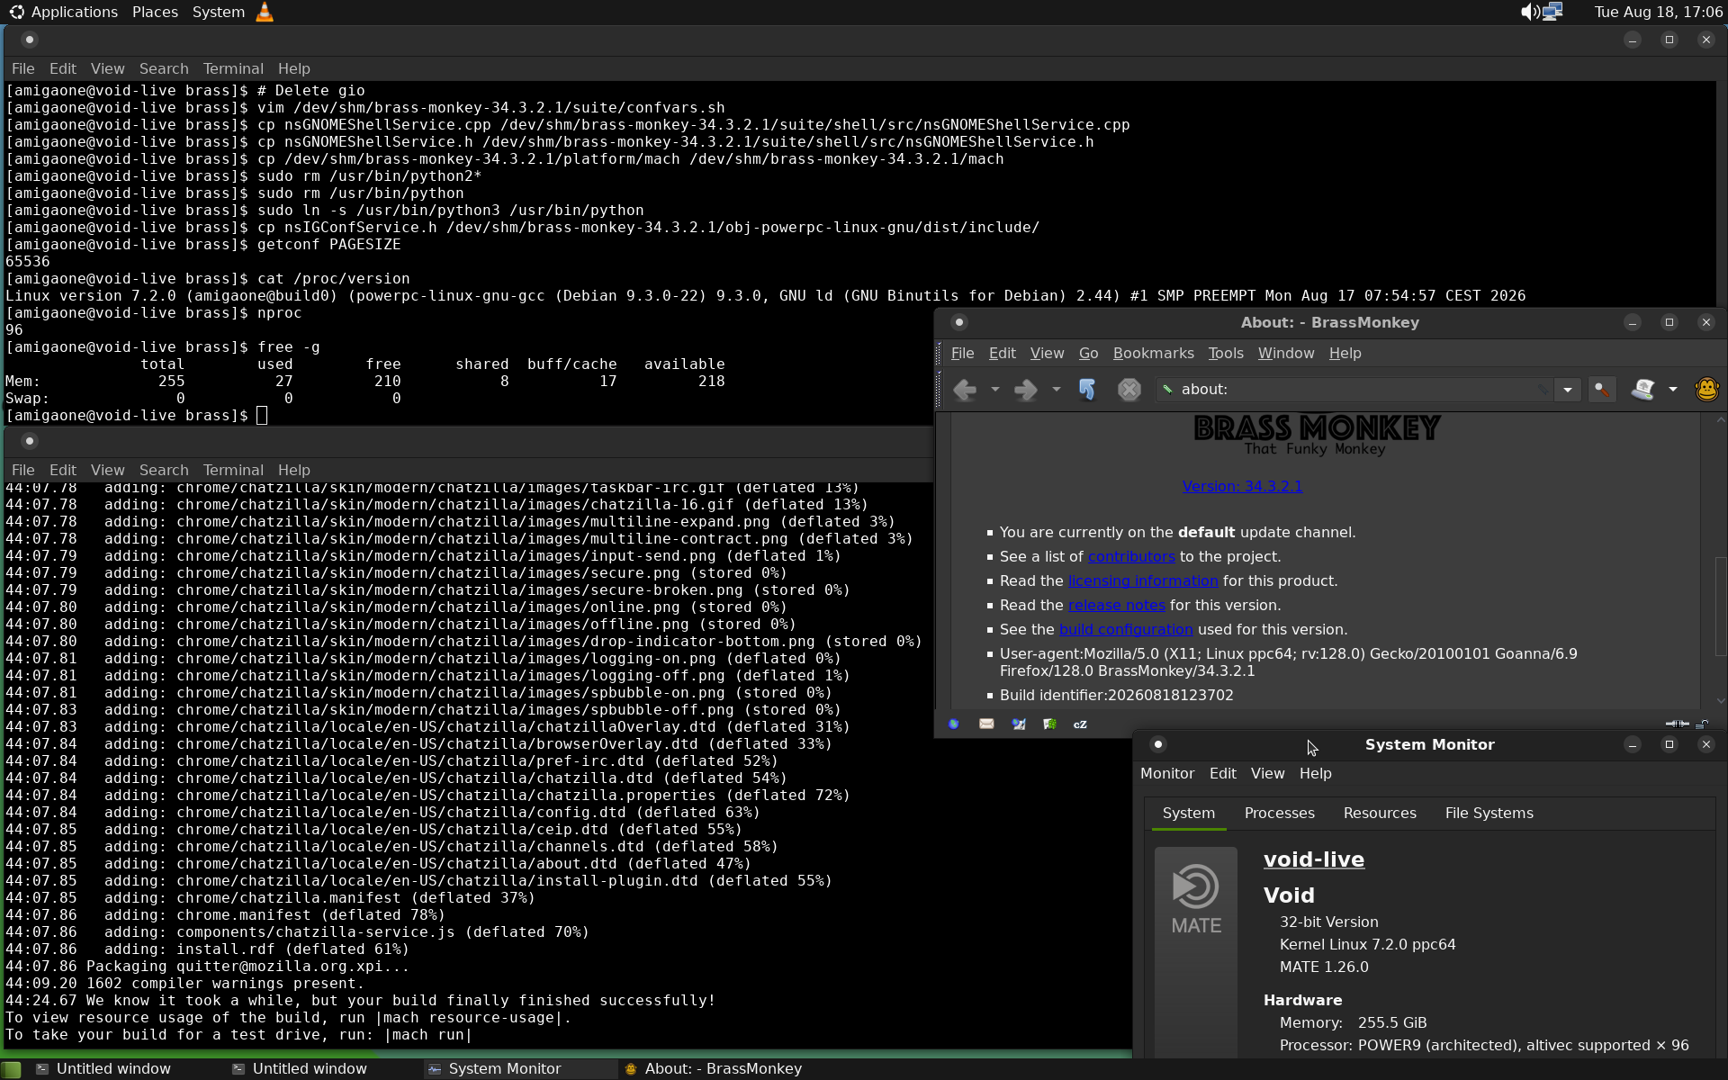Image resolution: width=1728 pixels, height=1080 pixels.
Task: Open the Version: 34.3.2.1 link
Action: pos(1242,487)
